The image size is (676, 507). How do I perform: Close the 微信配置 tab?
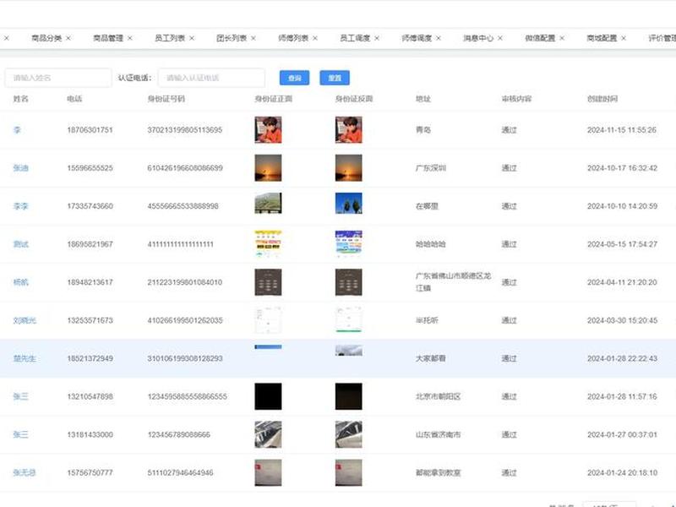[x=562, y=38]
